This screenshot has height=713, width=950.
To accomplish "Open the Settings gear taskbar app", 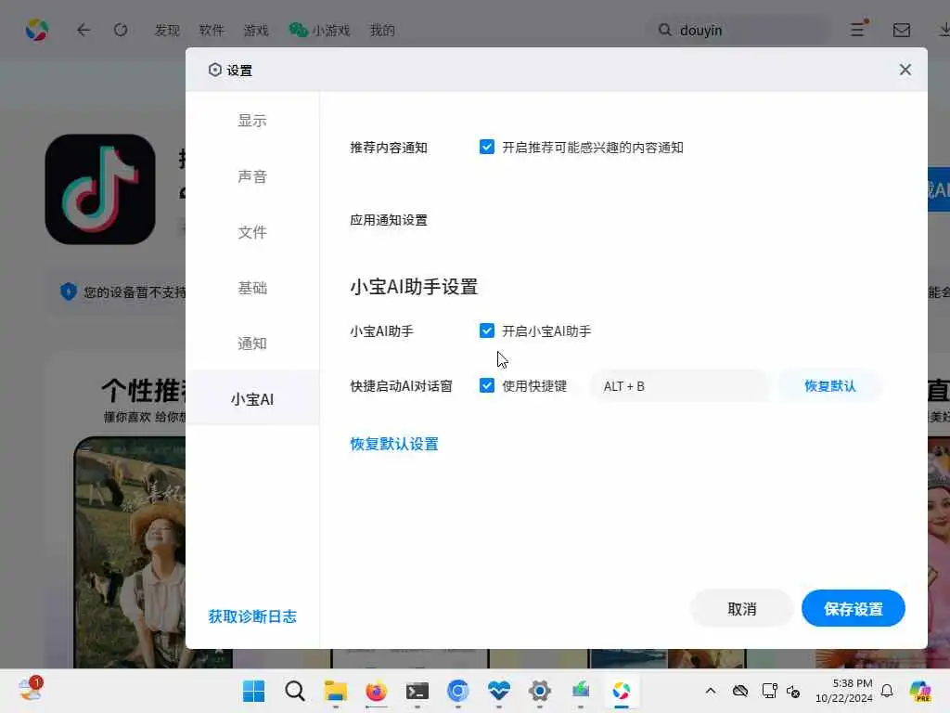I will tap(539, 691).
